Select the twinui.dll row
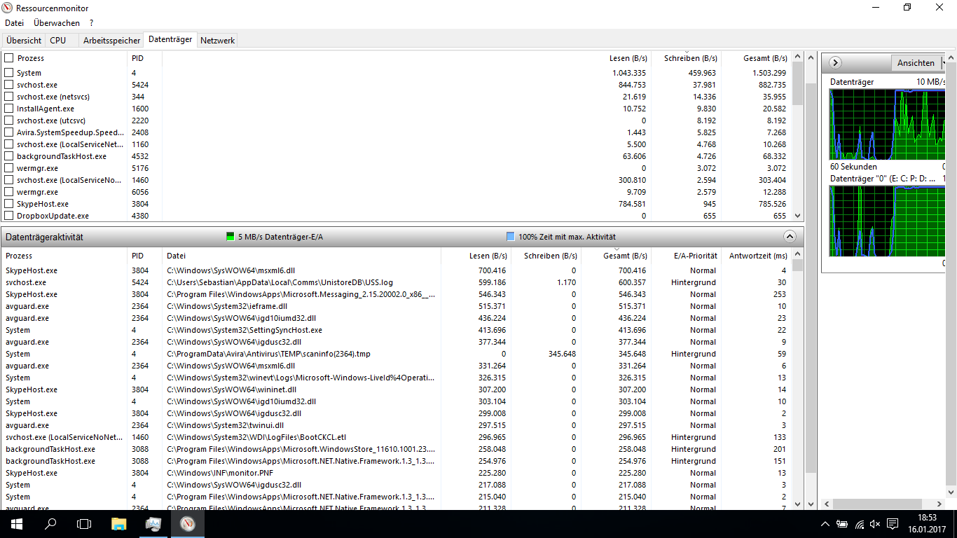 pos(397,425)
